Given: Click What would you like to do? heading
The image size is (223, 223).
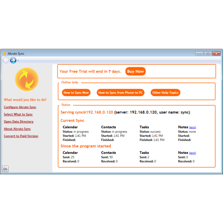Looking at the screenshot, I should [25, 100].
